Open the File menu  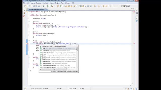point(24,3)
